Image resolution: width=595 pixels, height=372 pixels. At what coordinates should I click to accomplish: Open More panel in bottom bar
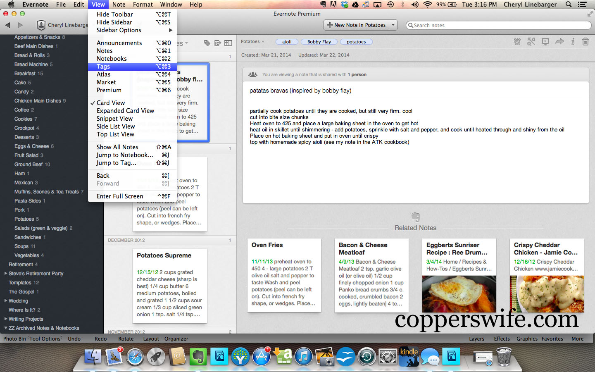[577, 339]
